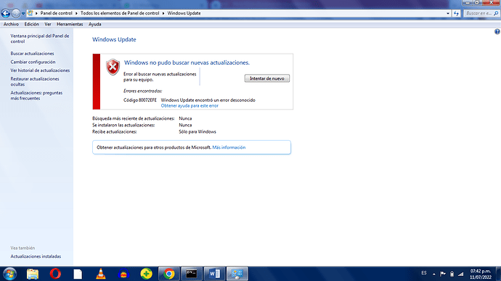This screenshot has width=501, height=281.
Task: Click Control Panel taskbar button
Action: pos(237,274)
